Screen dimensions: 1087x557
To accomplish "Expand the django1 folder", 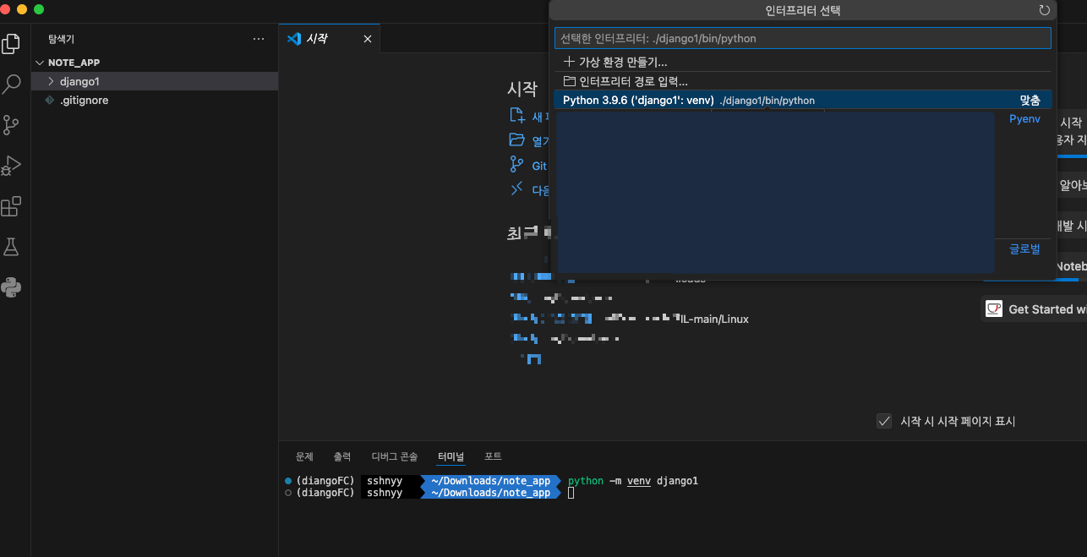I will 155,81.
